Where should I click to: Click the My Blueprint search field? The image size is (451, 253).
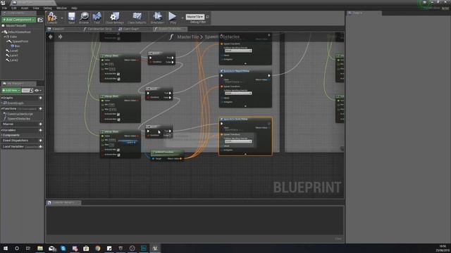point(25,91)
